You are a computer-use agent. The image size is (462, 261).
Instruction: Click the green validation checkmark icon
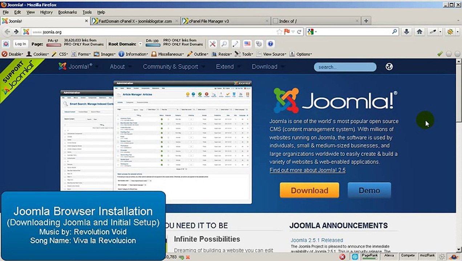[440, 54]
